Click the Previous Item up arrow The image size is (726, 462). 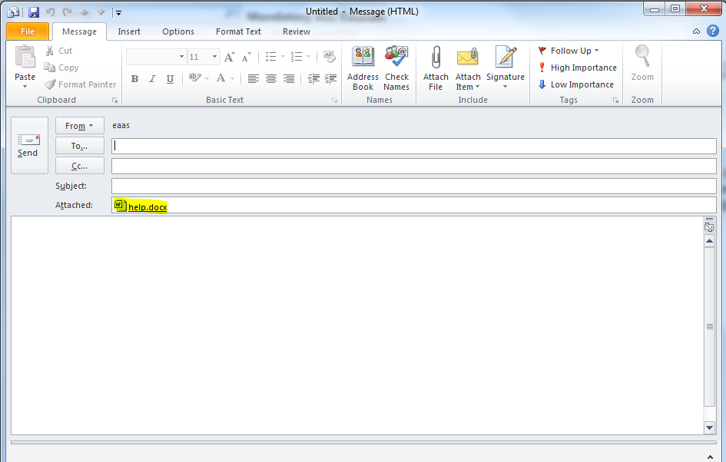[x=84, y=12]
